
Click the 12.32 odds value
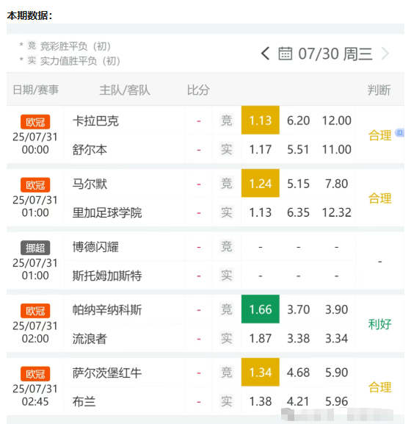[x=336, y=212]
